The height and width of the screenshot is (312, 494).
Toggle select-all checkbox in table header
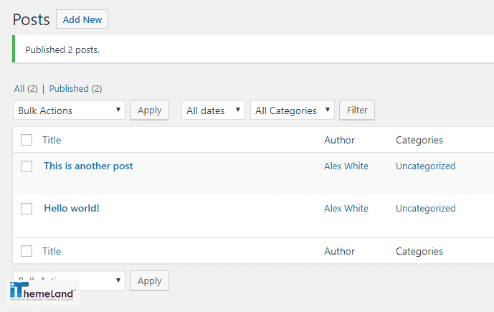click(27, 140)
